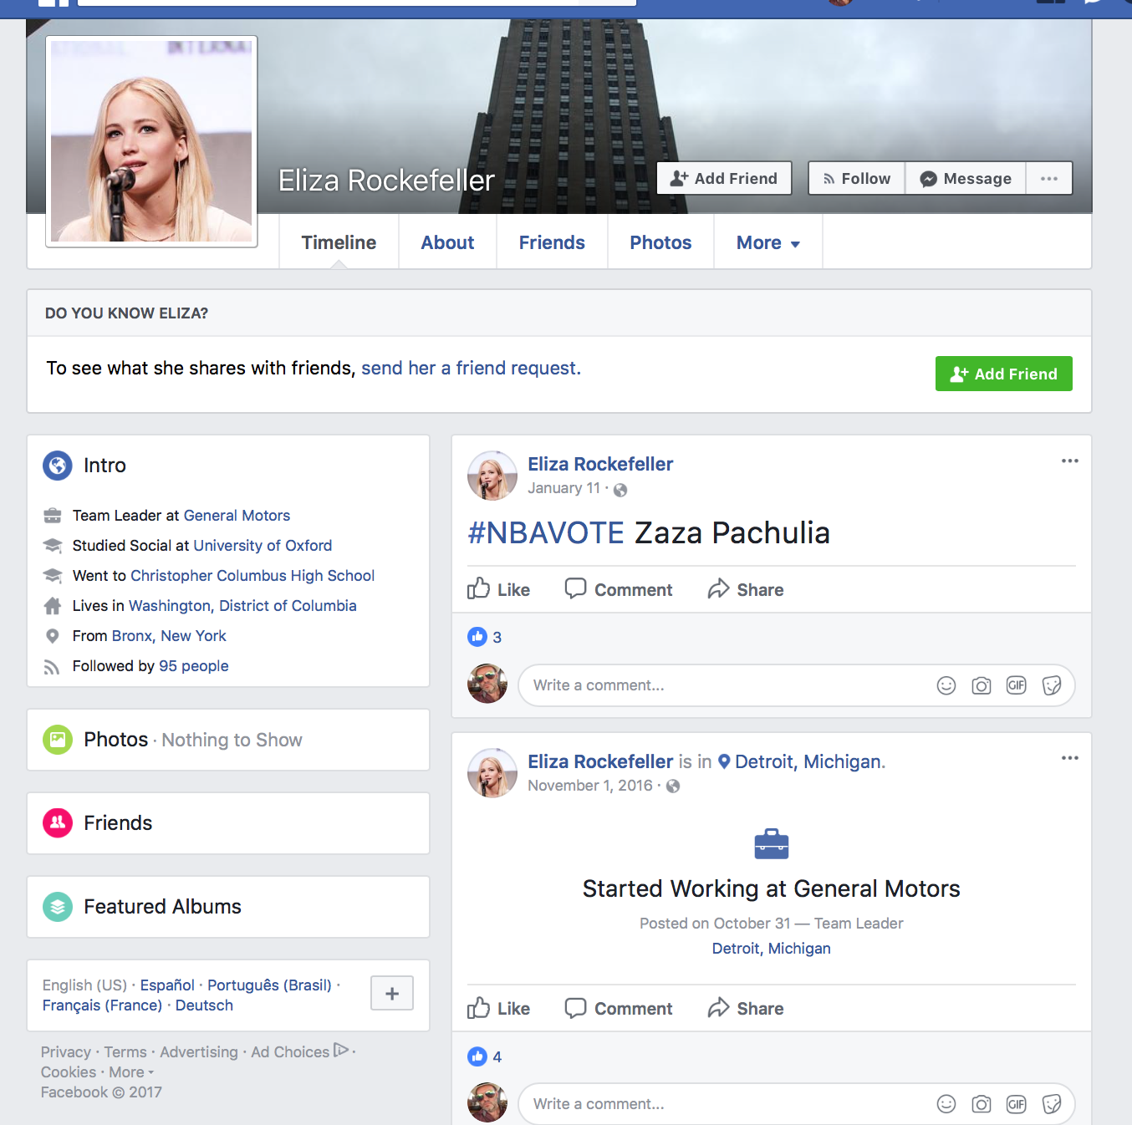Image resolution: width=1132 pixels, height=1125 pixels.
Task: Click the 'send her a friend request' link
Action: 471,368
